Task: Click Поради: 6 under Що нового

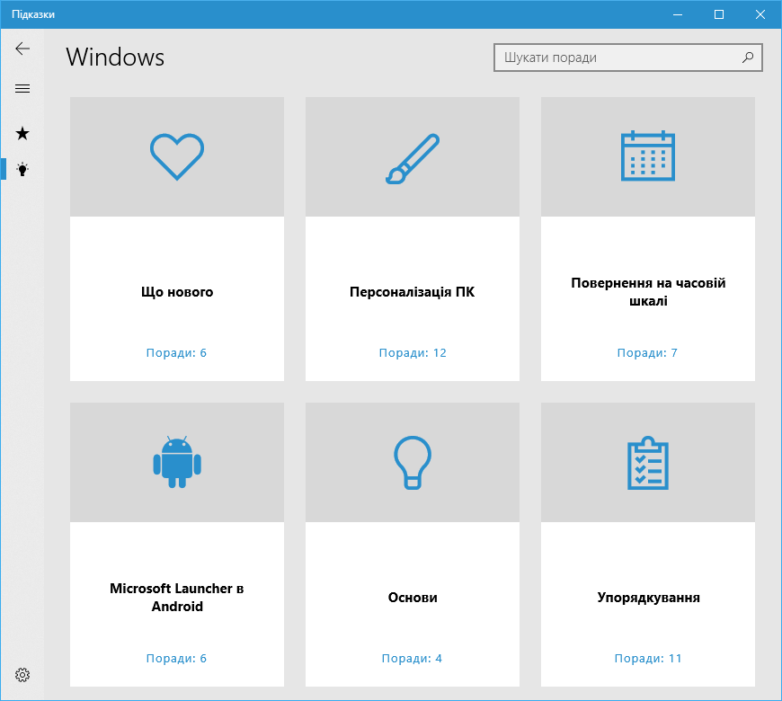Action: [x=176, y=352]
